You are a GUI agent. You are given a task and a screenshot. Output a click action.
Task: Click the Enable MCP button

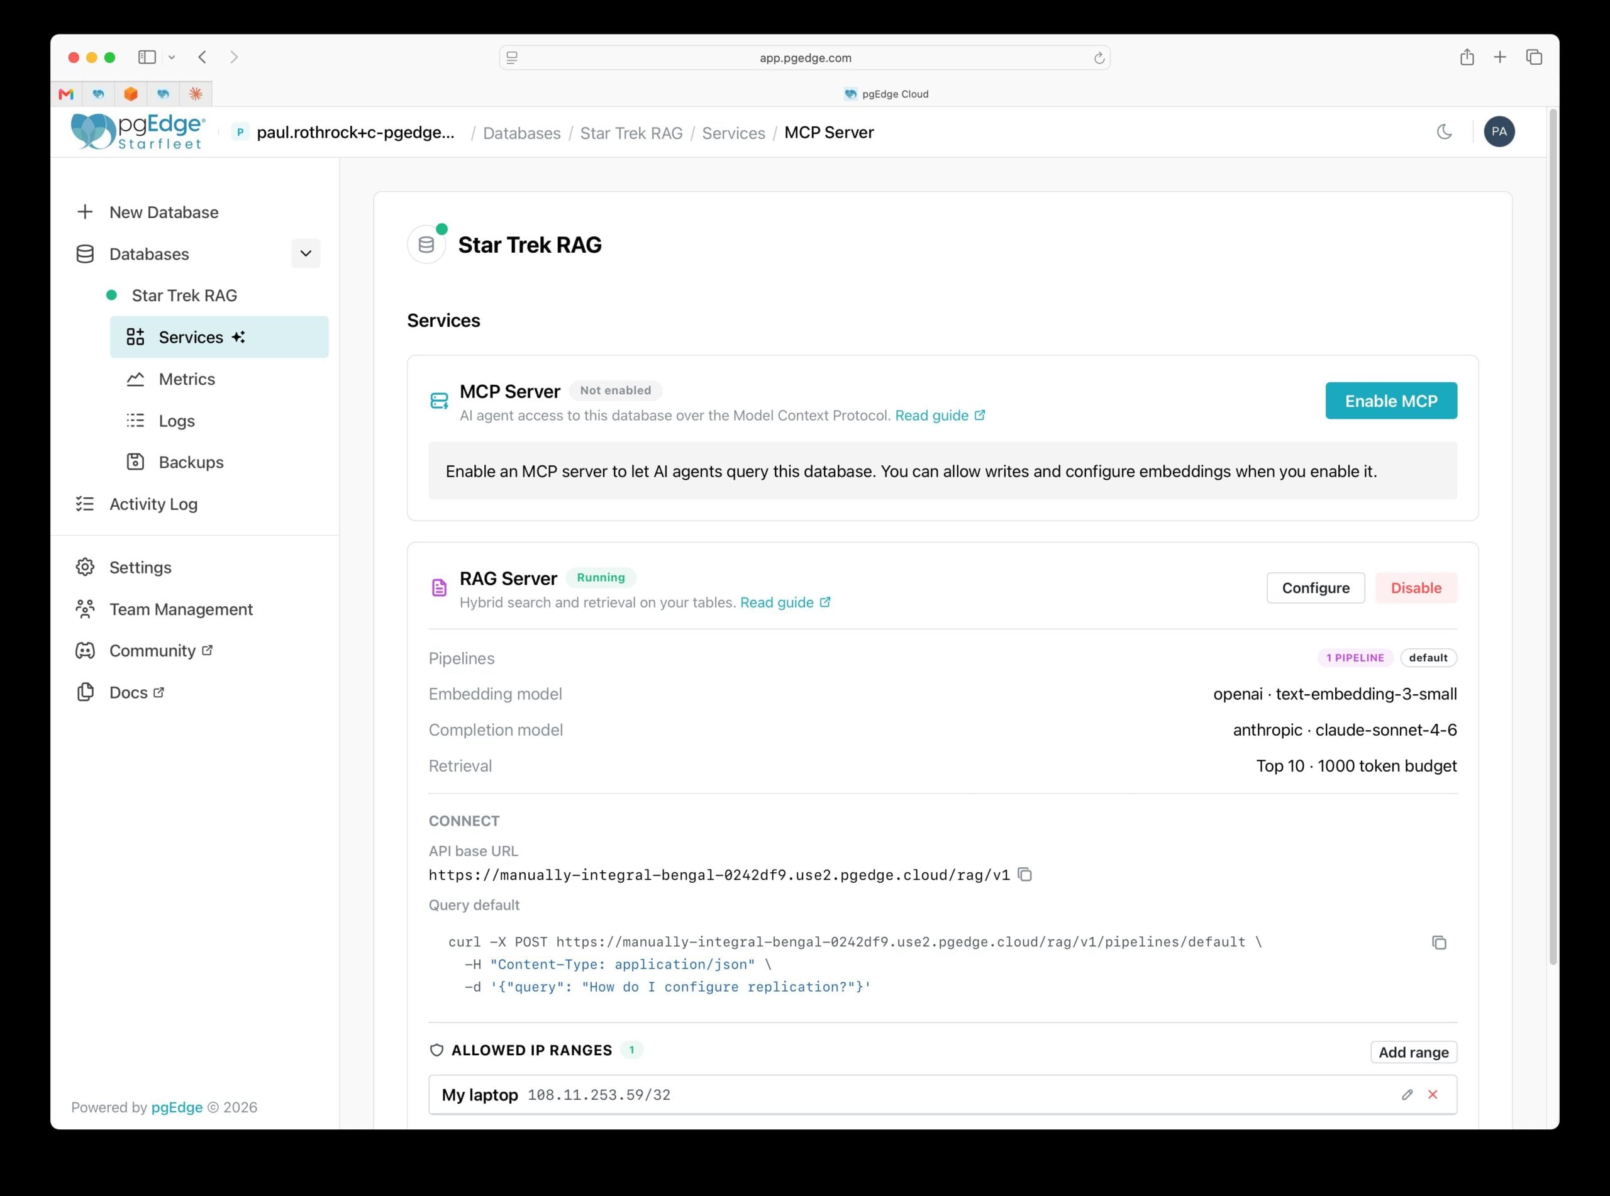(1391, 401)
